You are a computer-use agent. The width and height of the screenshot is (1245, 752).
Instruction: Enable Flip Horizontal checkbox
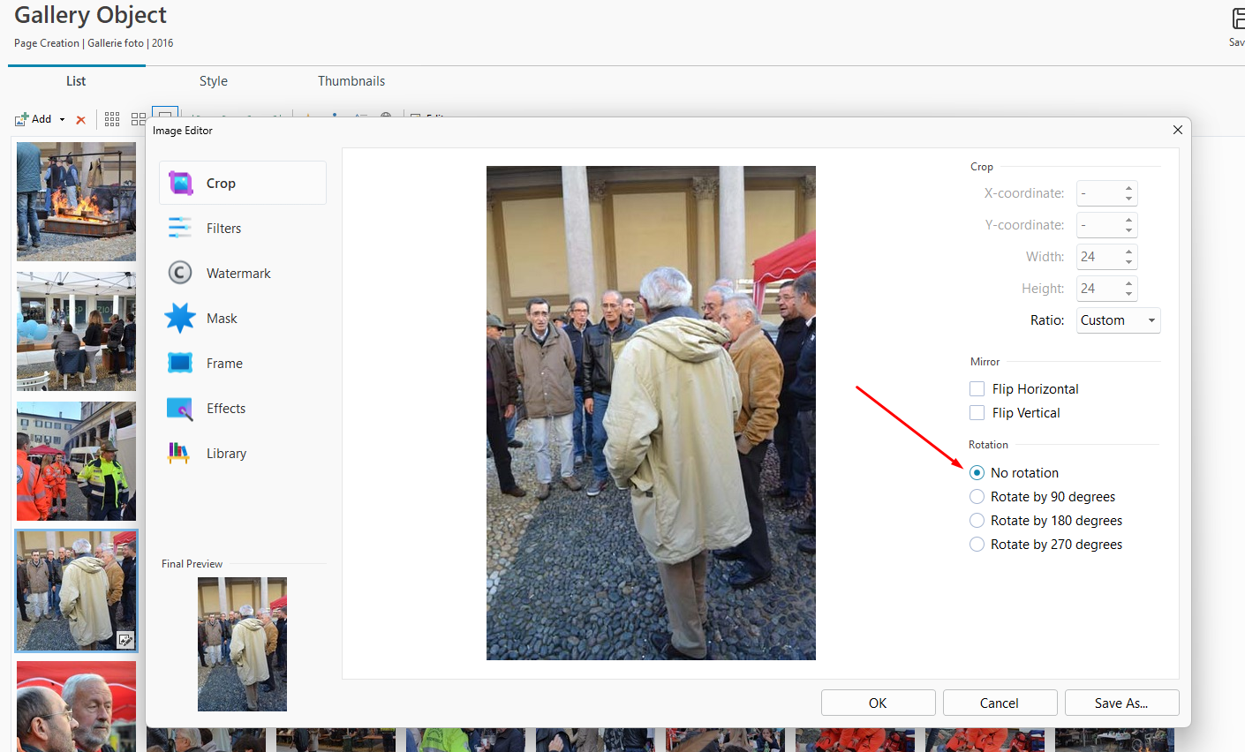click(x=977, y=389)
